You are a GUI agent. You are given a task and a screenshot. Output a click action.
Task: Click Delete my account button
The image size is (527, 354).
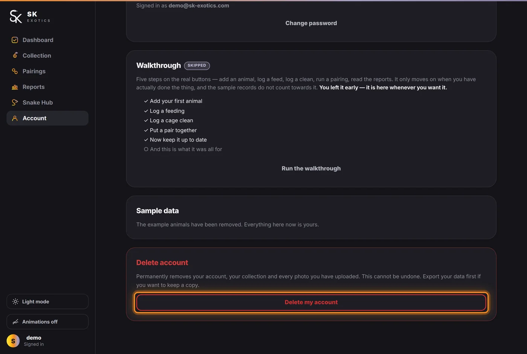311,302
